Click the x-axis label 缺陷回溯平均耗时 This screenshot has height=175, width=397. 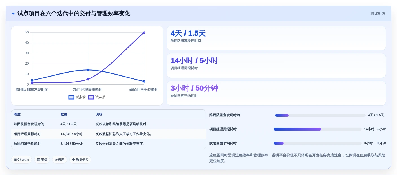tap(144, 90)
